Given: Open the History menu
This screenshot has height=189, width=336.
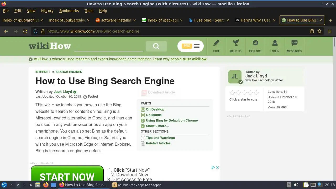Looking at the screenshot, I should click(47, 11).
